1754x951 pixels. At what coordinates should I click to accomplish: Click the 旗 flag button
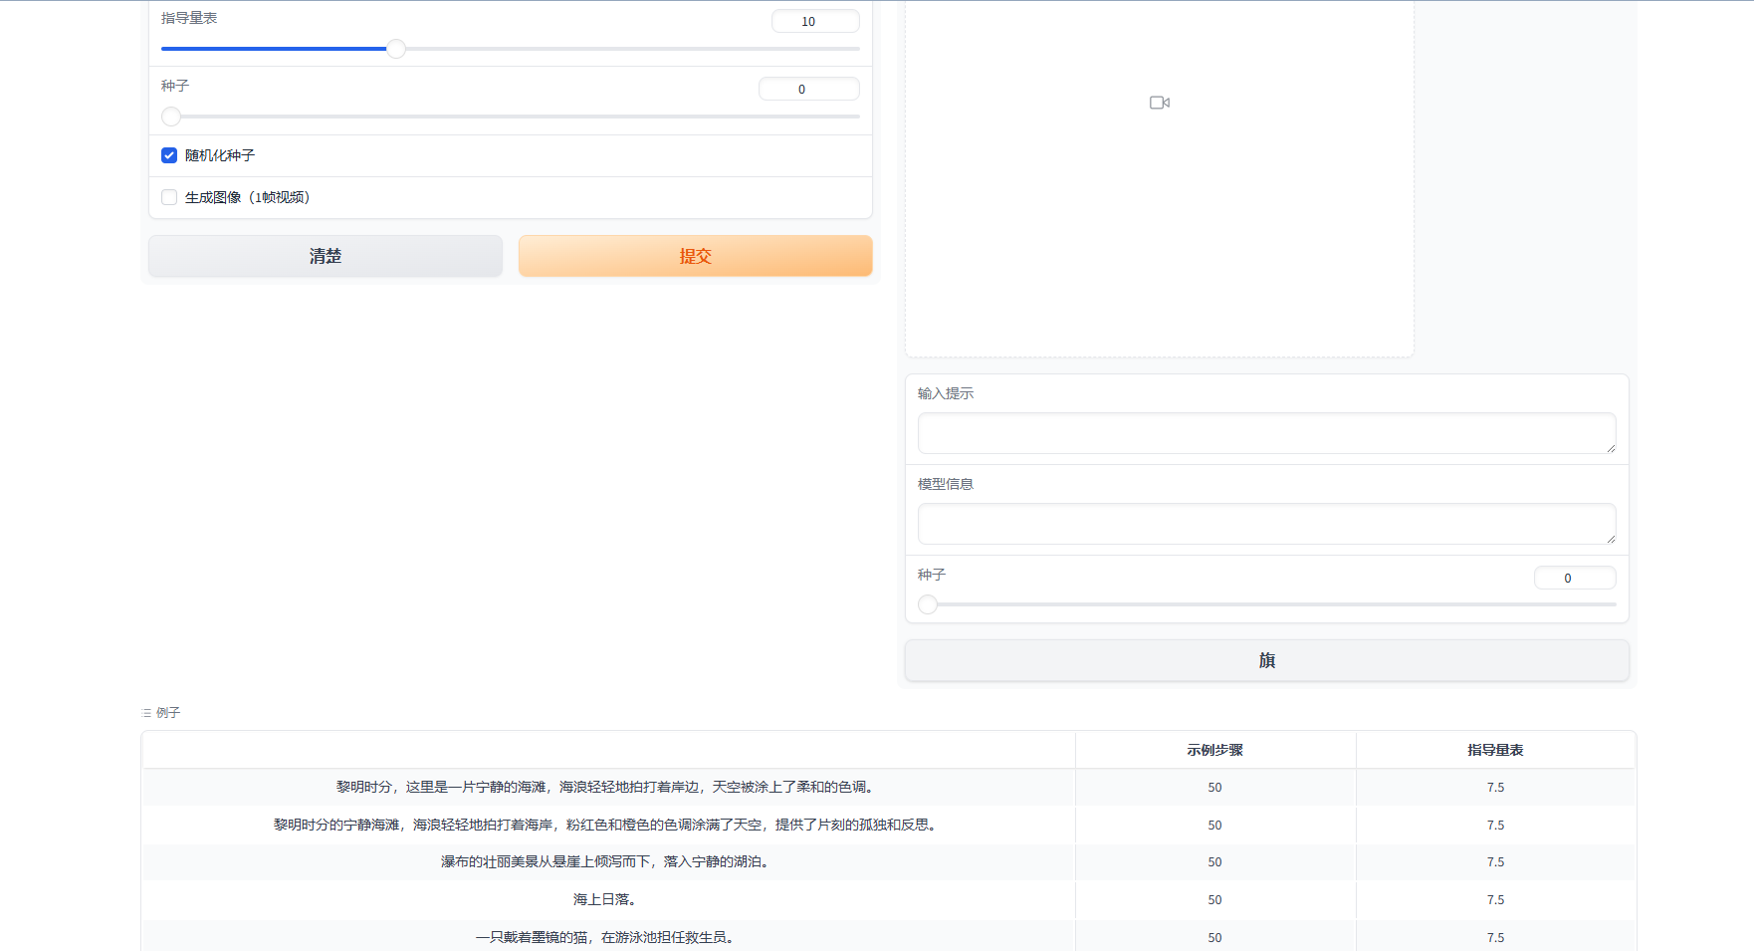(x=1266, y=660)
